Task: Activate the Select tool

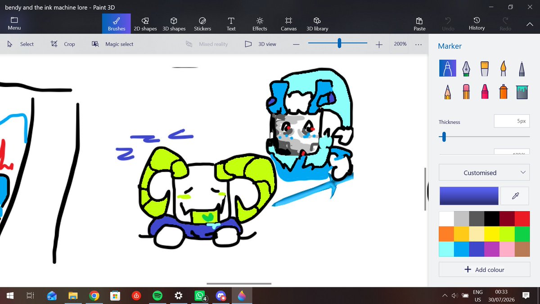Action: click(21, 44)
